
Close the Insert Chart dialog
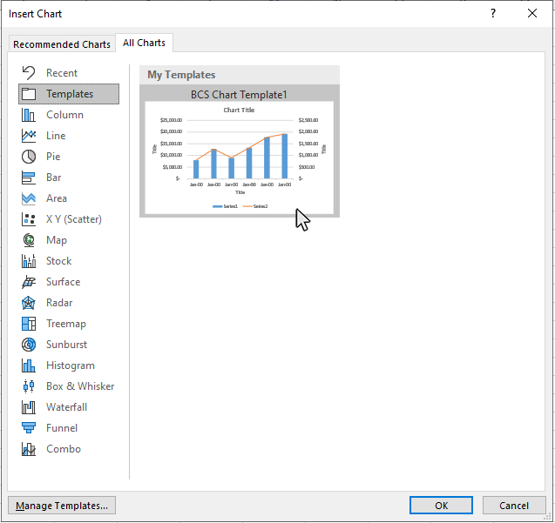click(x=532, y=13)
